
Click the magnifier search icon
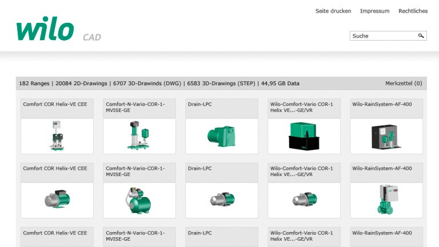[421, 36]
